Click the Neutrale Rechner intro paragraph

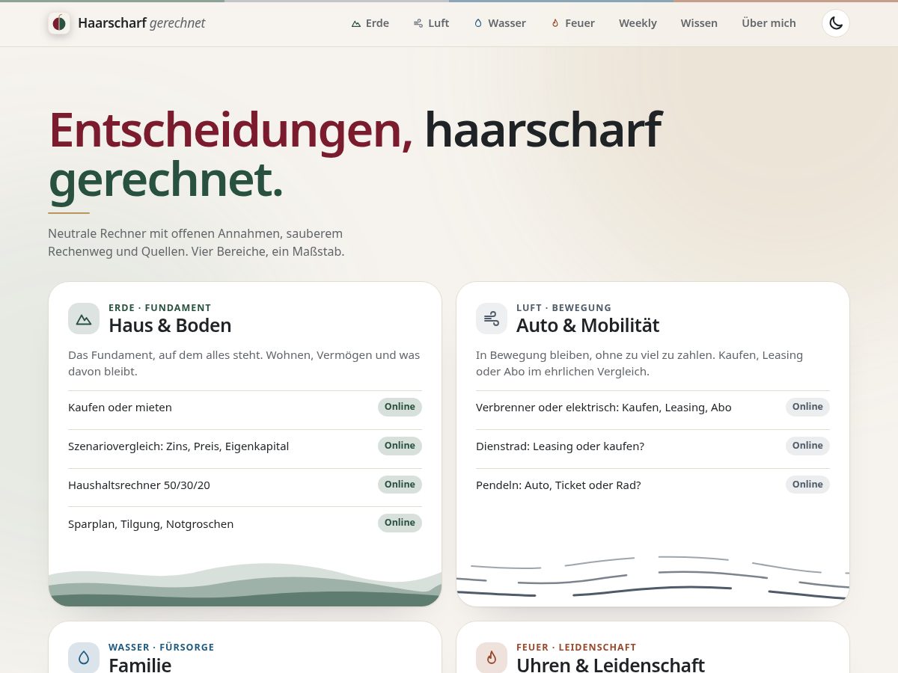(196, 243)
